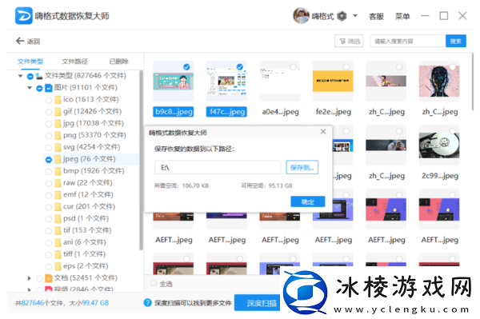This screenshot has height=319, width=480.
Task: Check the jpg folder checkbox
Action: 48,124
